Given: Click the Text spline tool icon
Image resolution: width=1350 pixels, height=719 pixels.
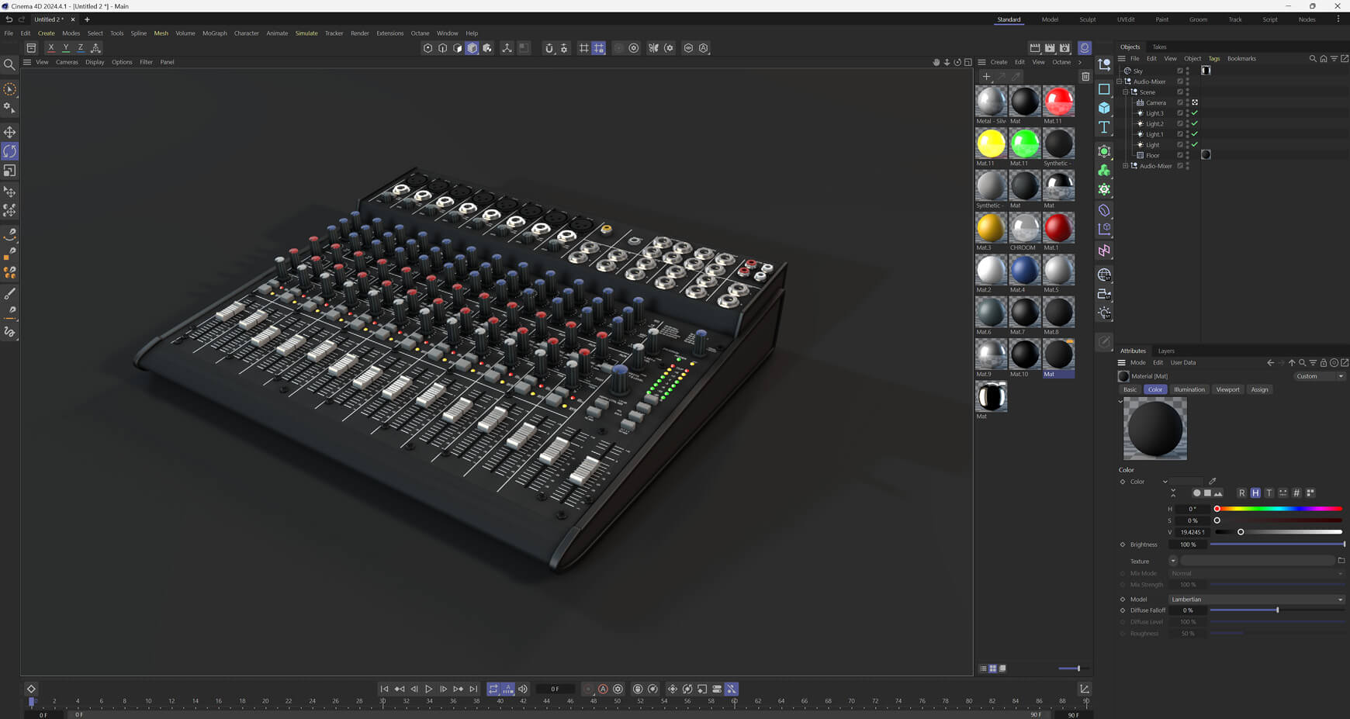Looking at the screenshot, I should (1104, 127).
